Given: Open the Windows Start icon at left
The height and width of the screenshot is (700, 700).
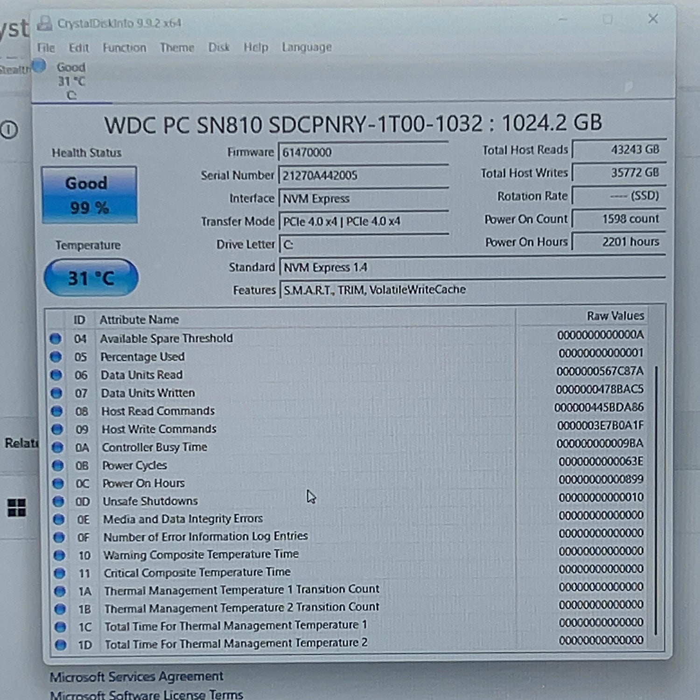Looking at the screenshot, I should coord(16,507).
